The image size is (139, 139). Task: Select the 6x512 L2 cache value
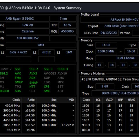47,52
